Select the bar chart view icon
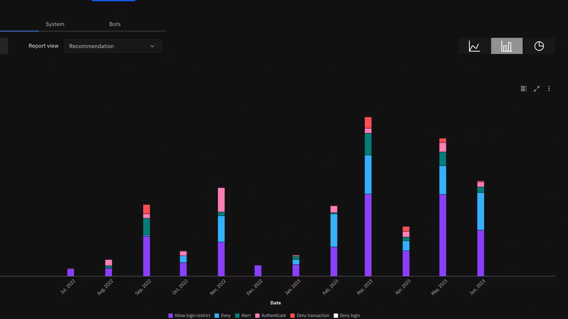Image resolution: width=568 pixels, height=319 pixels. click(506, 46)
